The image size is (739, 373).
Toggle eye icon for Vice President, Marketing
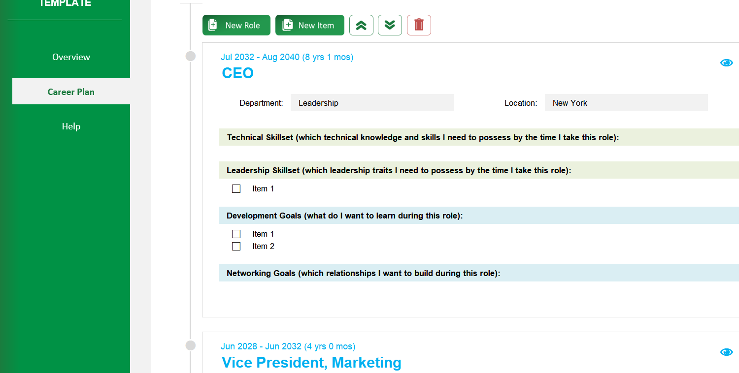coord(726,352)
